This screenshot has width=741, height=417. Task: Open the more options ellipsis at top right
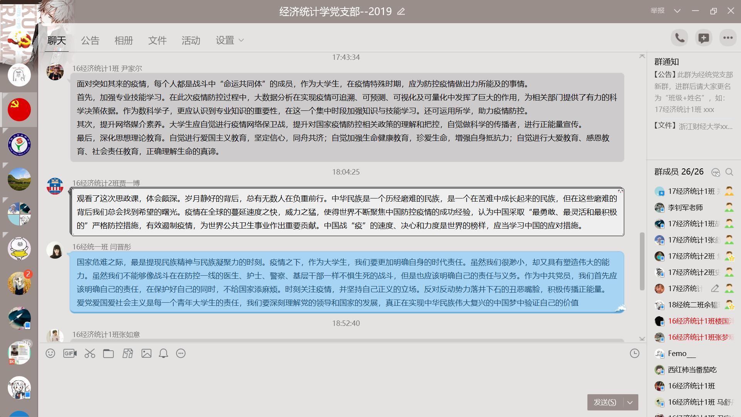click(x=728, y=38)
